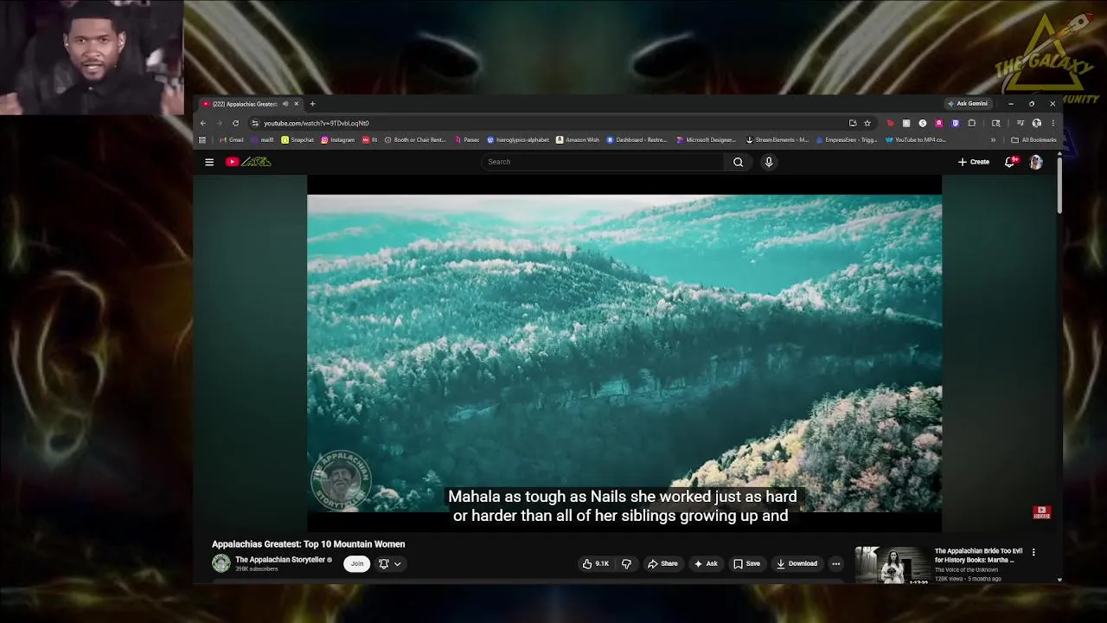Open YouTube notifications bell
Screen dimensions: 1107x623
(1009, 162)
